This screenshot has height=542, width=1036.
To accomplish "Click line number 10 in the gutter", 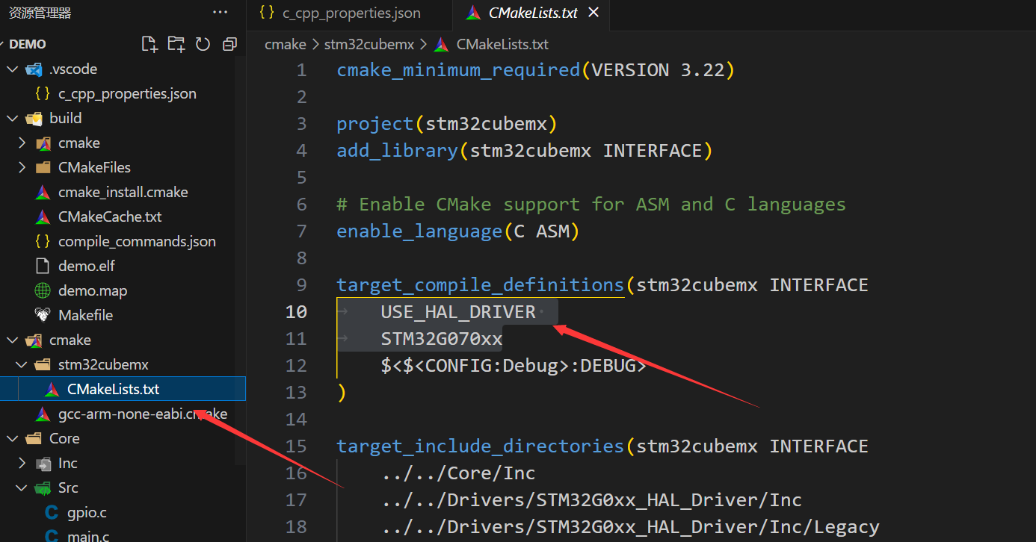I will 296,312.
